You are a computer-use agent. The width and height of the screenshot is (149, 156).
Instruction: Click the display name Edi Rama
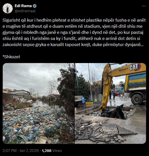23,6
